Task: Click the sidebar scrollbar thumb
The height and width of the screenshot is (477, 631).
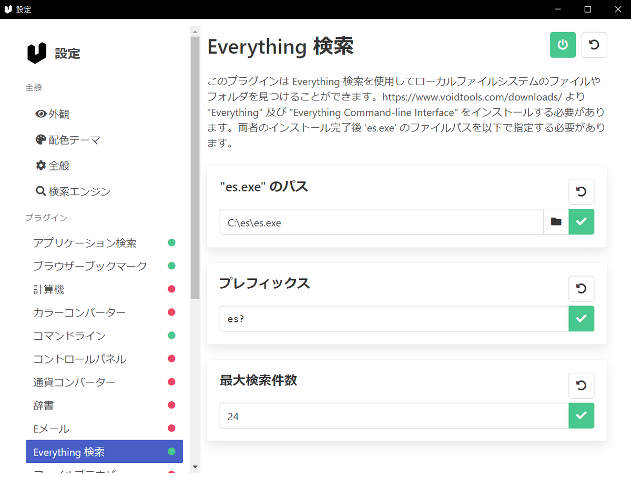Action: coord(195,168)
